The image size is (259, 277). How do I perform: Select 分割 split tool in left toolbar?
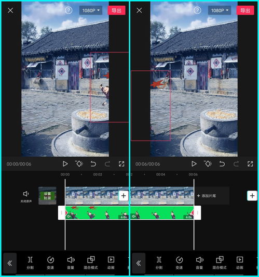pyautogui.click(x=30, y=263)
